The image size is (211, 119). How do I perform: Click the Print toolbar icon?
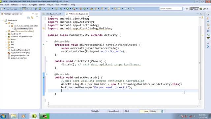point(15,9)
